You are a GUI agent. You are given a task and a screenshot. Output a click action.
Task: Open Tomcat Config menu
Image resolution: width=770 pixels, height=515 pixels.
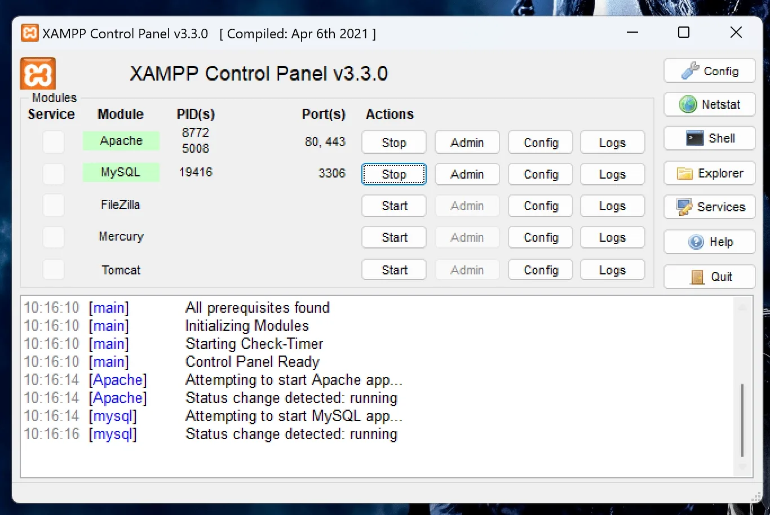(541, 270)
